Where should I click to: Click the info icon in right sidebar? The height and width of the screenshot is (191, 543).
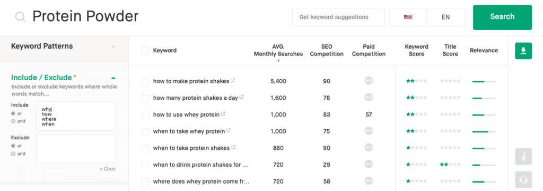pyautogui.click(x=523, y=157)
